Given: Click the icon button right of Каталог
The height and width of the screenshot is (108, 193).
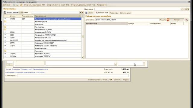Looking at the screenshot, I should [187, 20].
